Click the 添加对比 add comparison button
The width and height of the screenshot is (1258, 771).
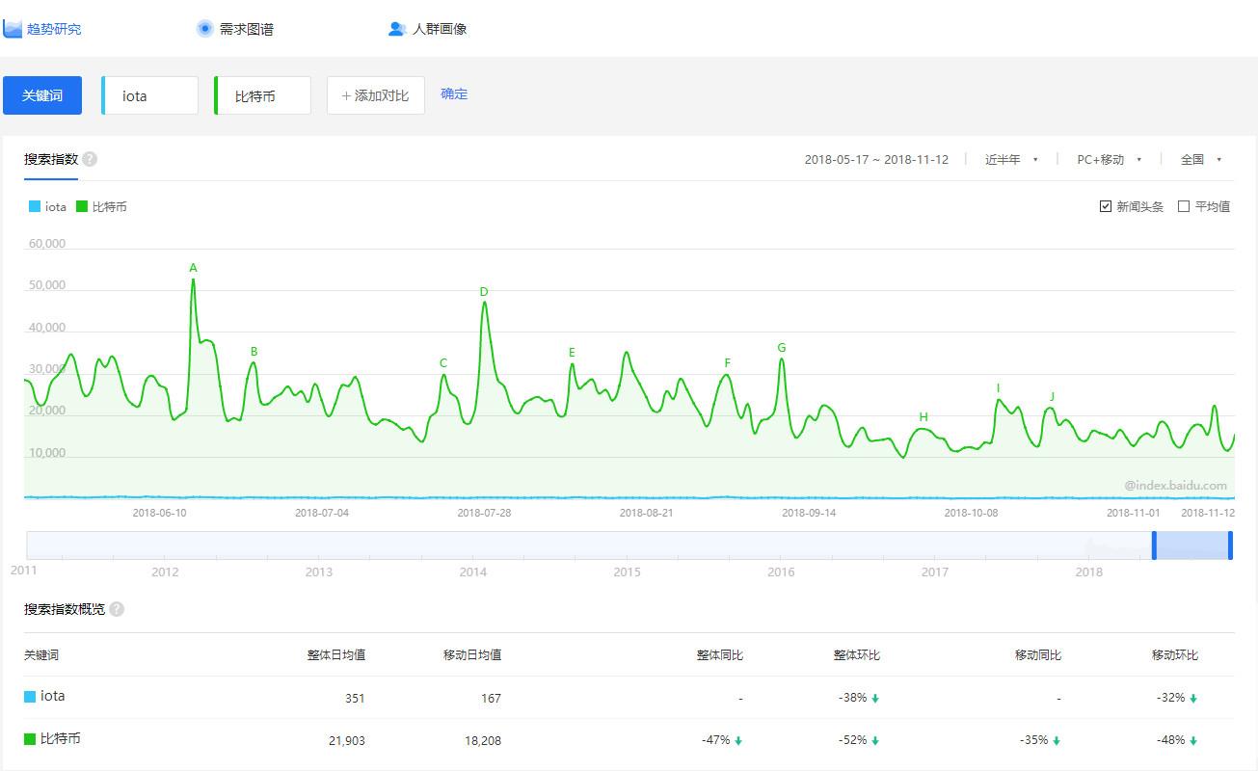[376, 95]
